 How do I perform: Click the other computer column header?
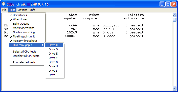[x=91, y=17]
